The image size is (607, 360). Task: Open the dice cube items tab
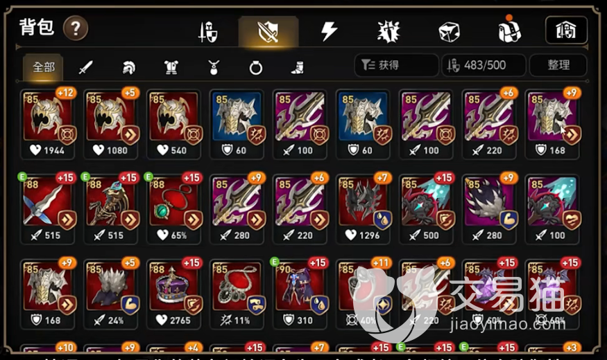coord(449,32)
